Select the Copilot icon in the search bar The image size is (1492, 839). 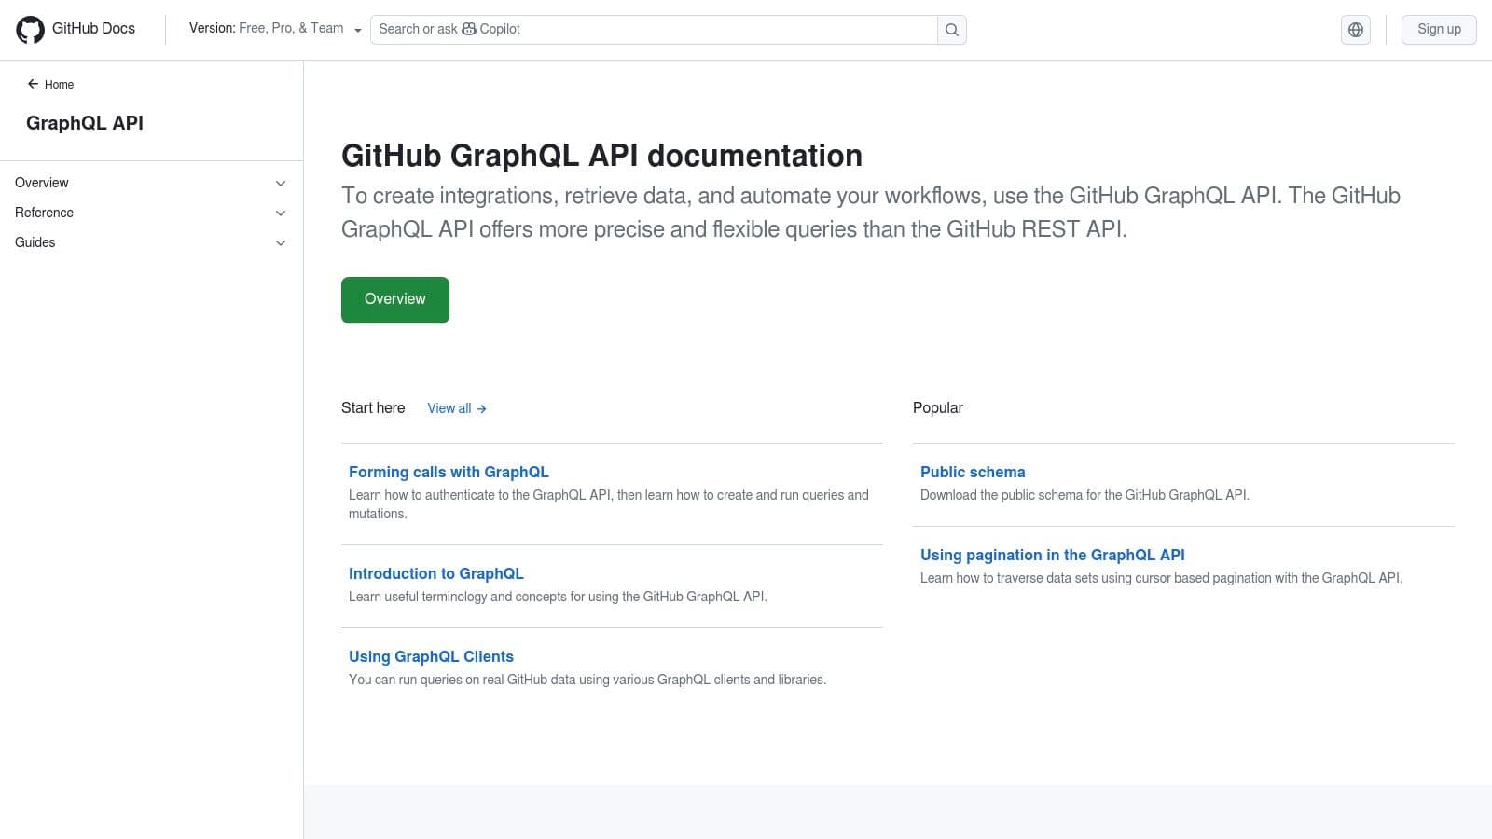(x=468, y=29)
